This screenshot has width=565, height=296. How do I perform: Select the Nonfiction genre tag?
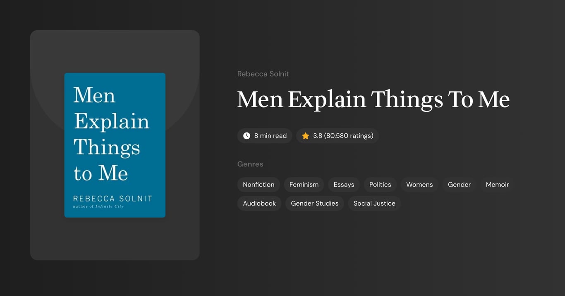point(259,185)
